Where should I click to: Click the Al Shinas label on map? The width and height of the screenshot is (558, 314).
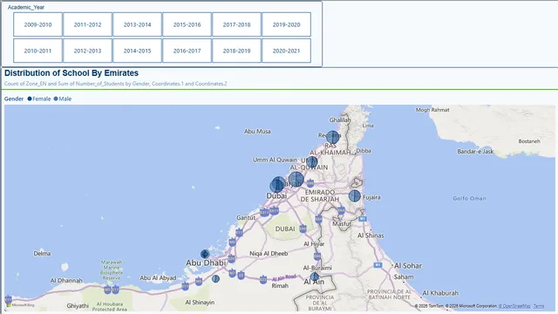click(371, 235)
